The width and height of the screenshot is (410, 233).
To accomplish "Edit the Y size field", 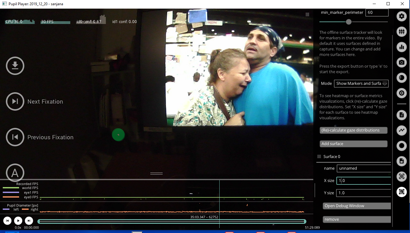I will click(x=364, y=193).
